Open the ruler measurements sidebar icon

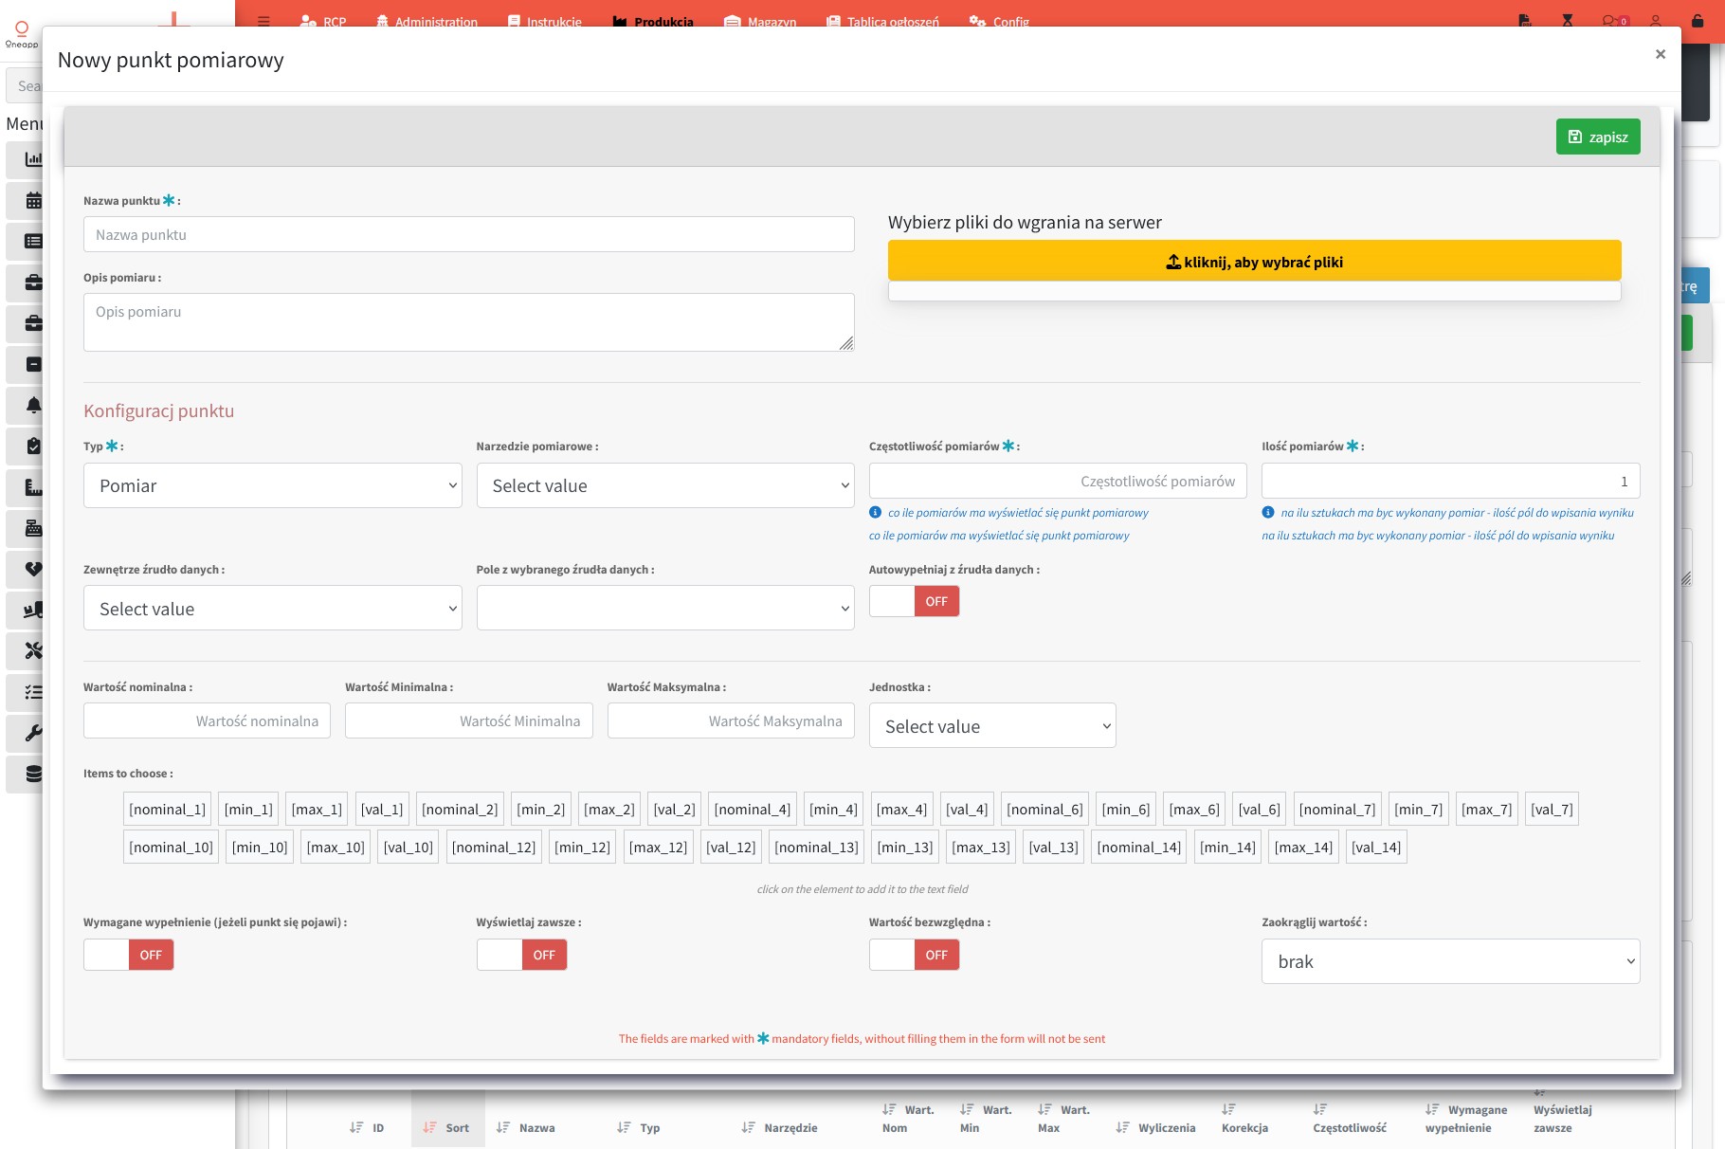click(33, 487)
